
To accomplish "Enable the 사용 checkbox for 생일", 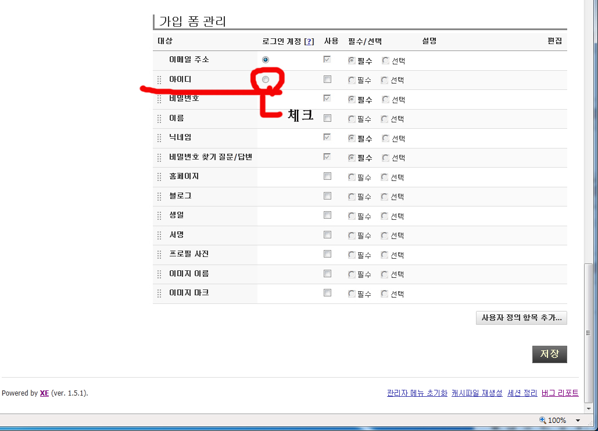I will coord(327,215).
